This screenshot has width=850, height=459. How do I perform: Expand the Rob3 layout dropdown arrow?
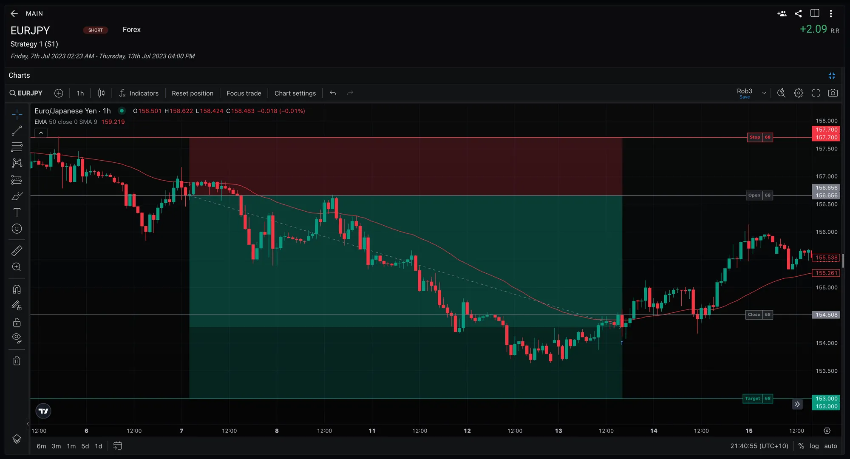[x=764, y=93]
